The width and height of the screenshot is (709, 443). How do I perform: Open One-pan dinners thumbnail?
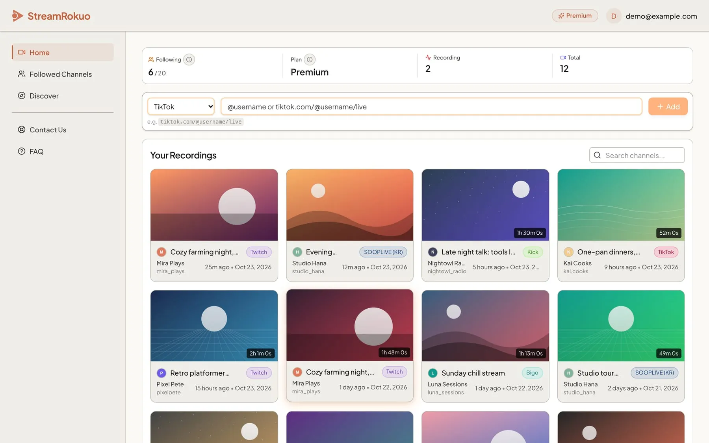click(x=621, y=205)
